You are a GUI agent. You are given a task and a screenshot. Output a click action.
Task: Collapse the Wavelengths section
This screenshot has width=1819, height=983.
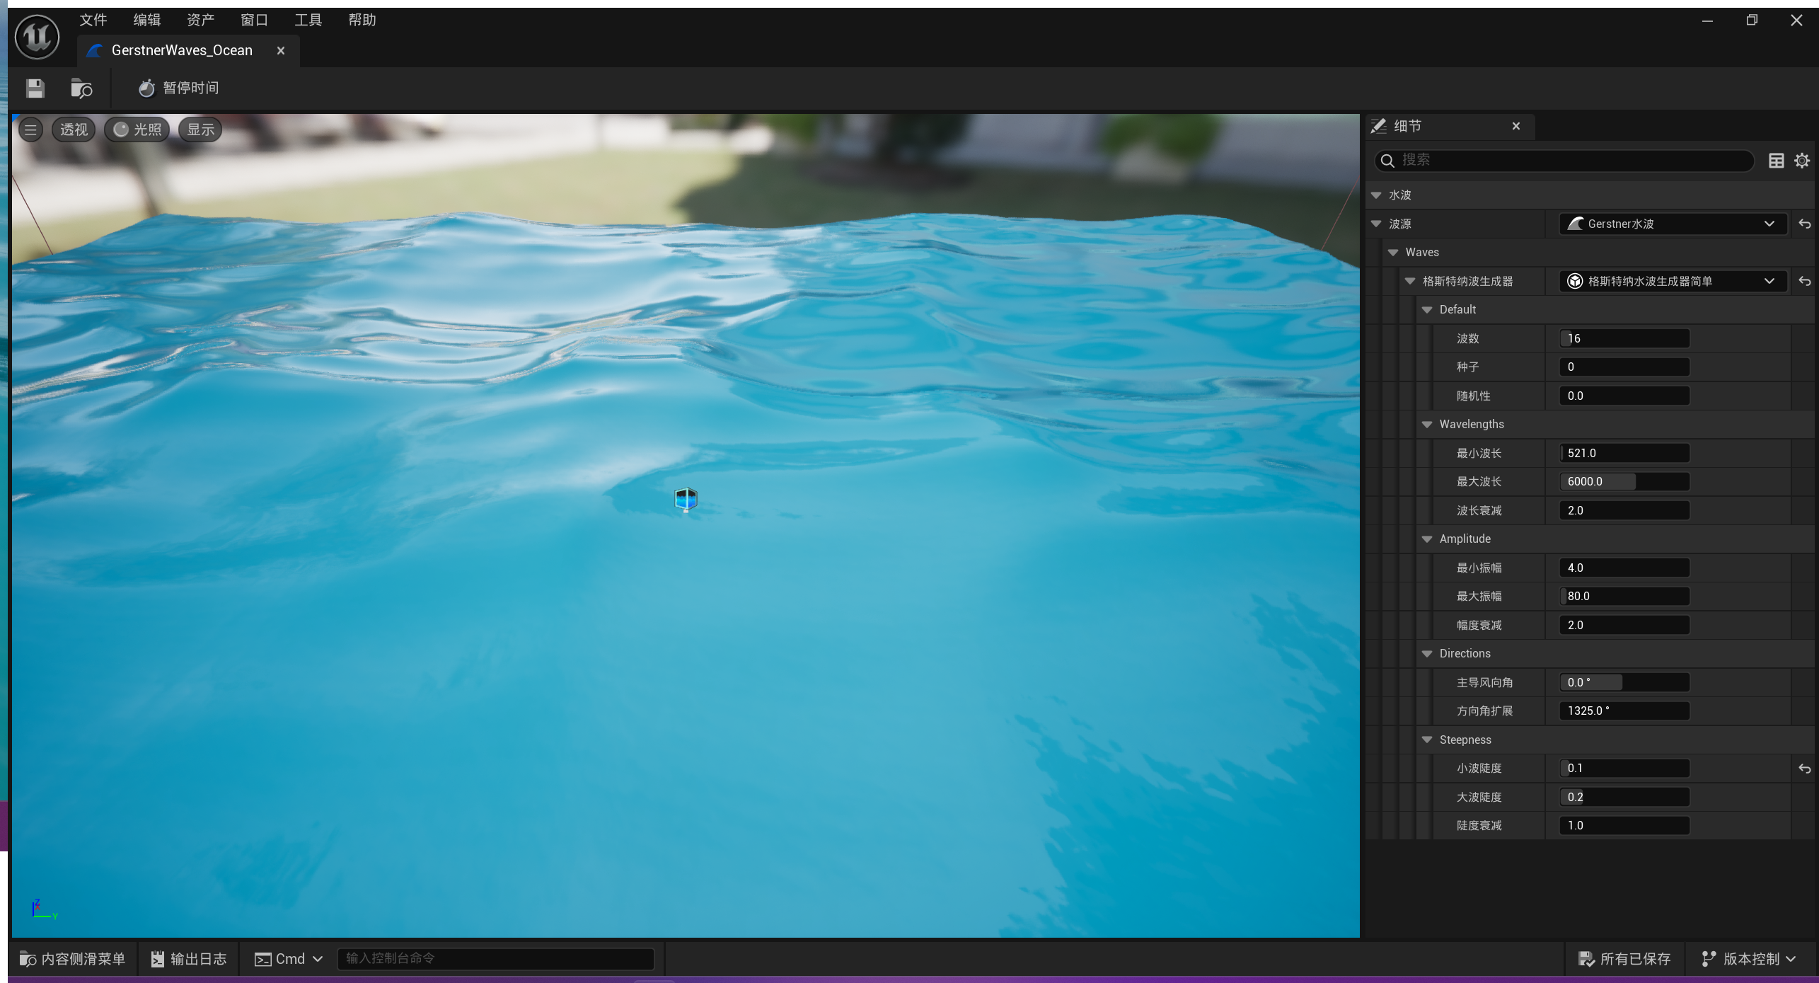tap(1427, 425)
